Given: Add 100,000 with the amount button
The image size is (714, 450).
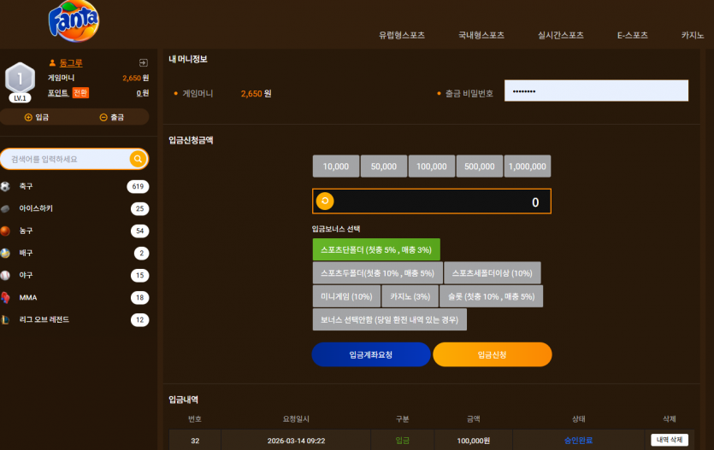Looking at the screenshot, I should (x=431, y=167).
